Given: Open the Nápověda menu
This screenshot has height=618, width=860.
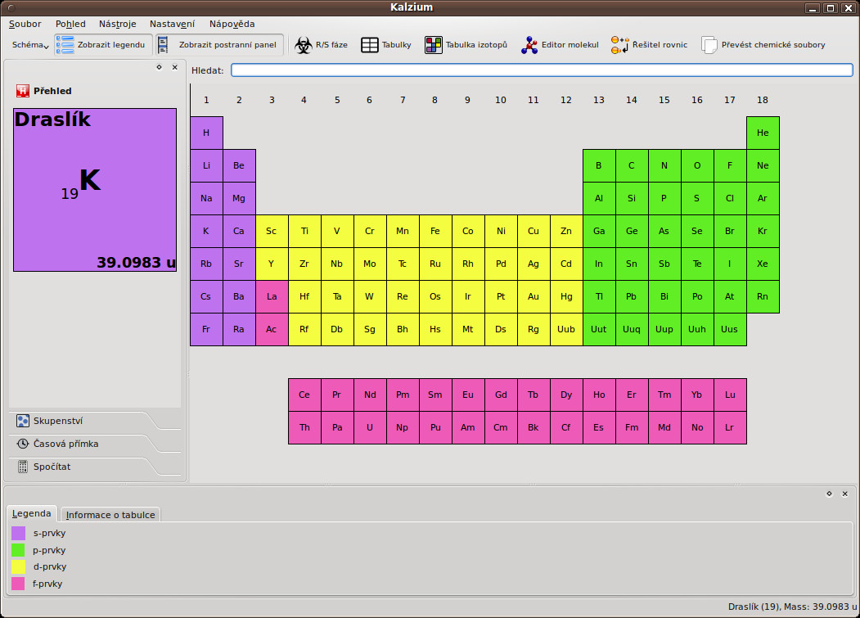Looking at the screenshot, I should click(x=232, y=24).
